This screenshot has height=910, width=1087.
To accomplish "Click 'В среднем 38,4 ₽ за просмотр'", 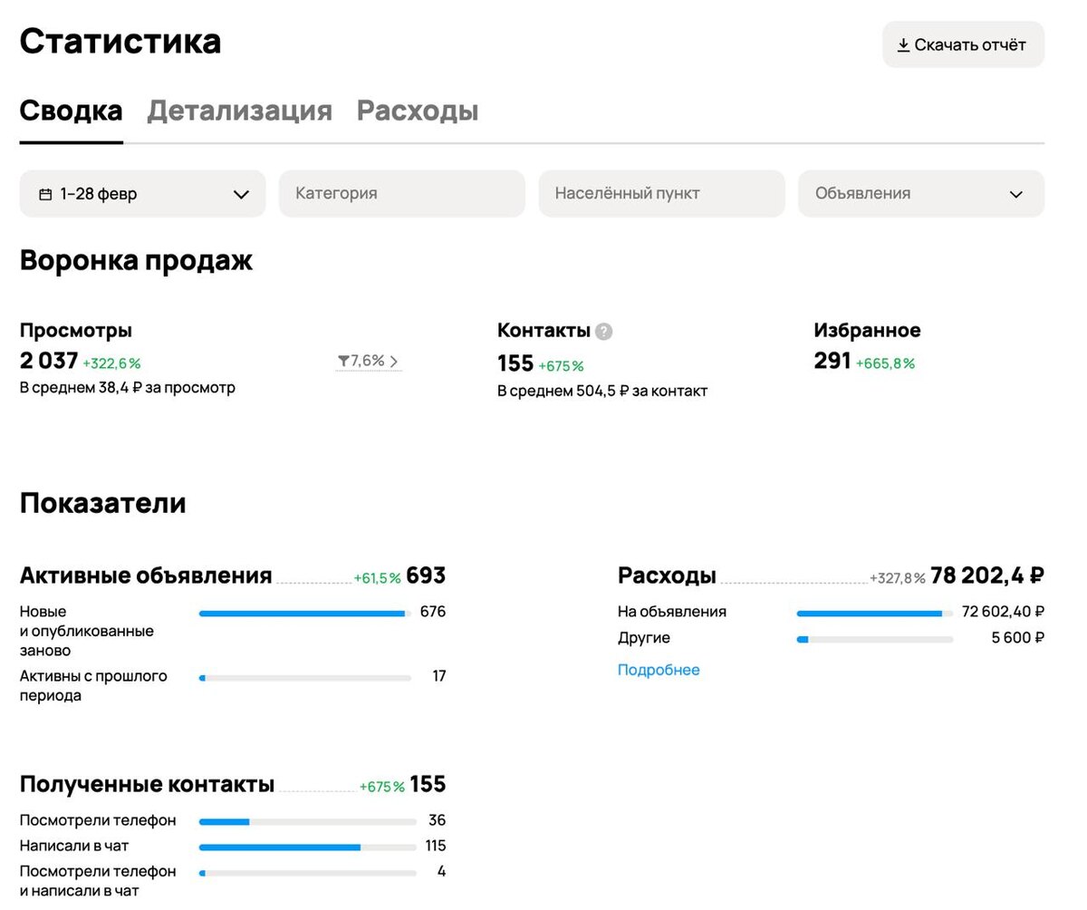I will click(x=128, y=388).
